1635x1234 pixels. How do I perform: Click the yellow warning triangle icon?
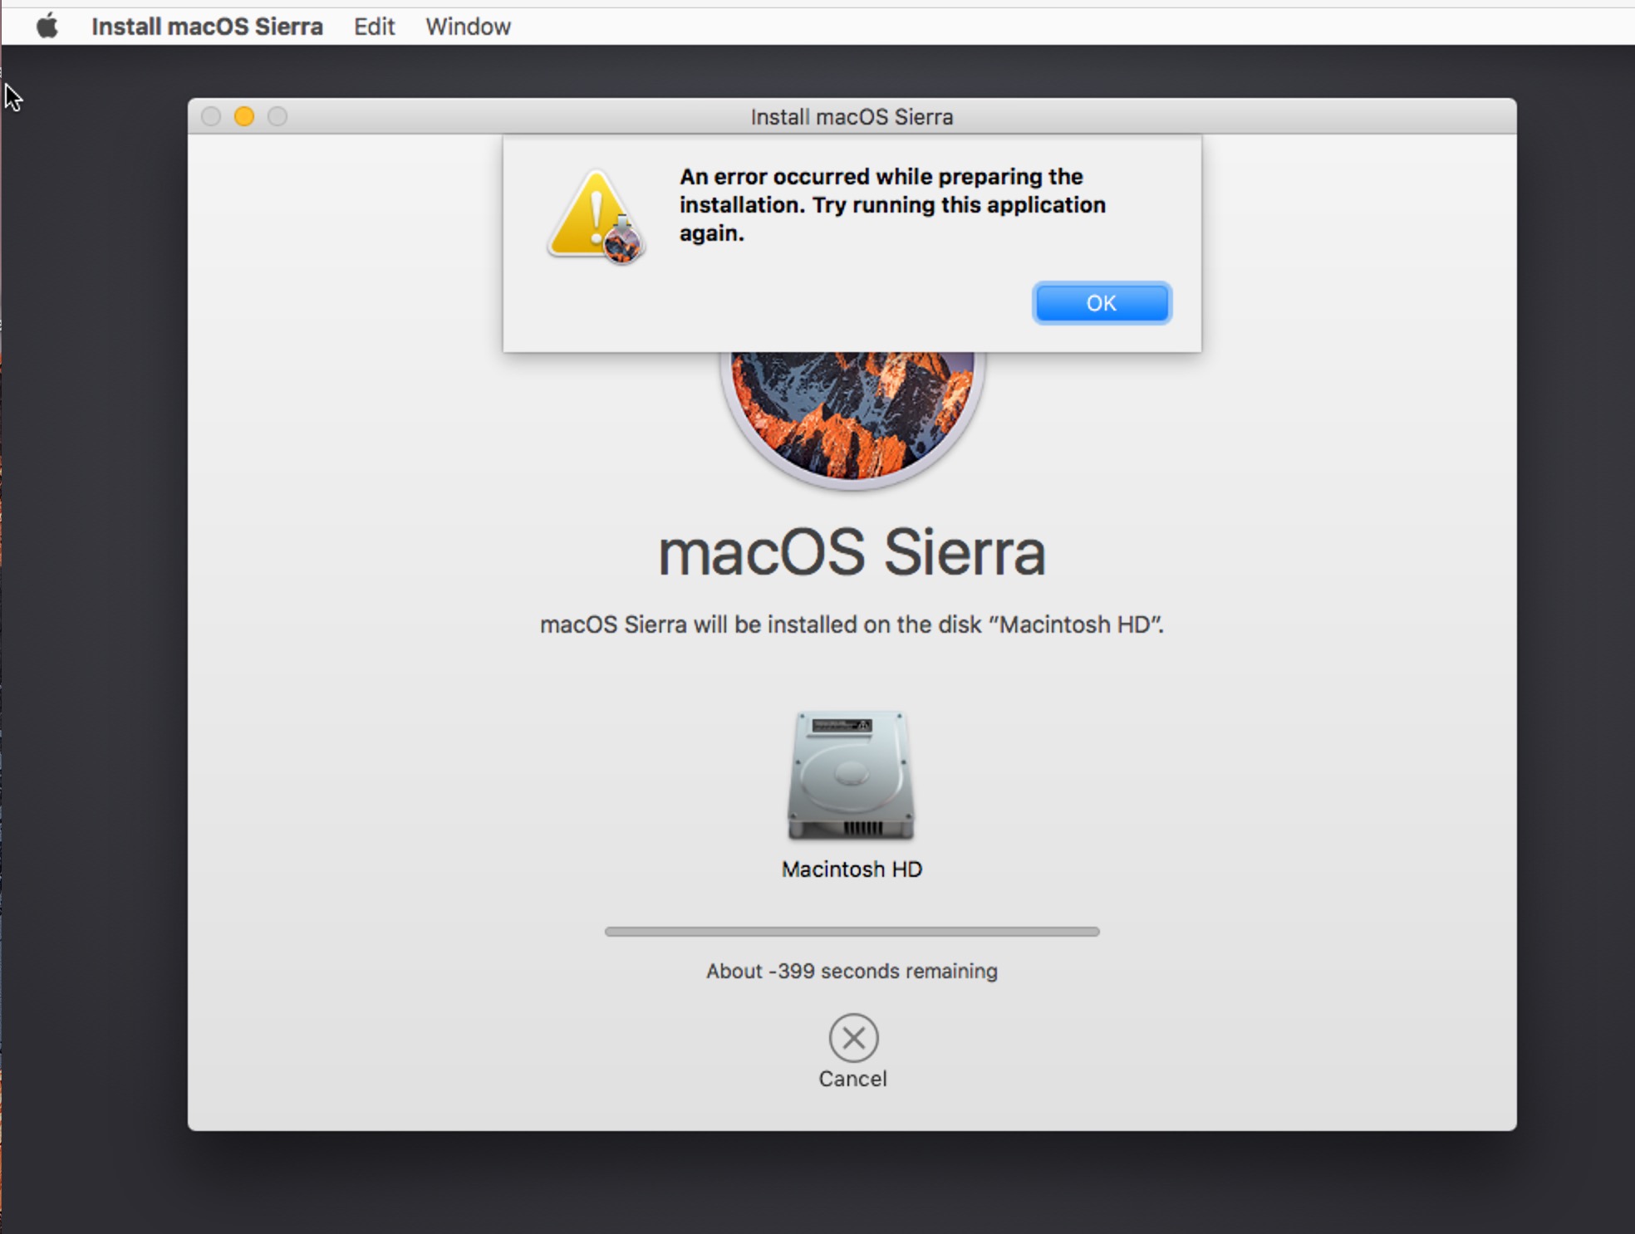click(593, 216)
